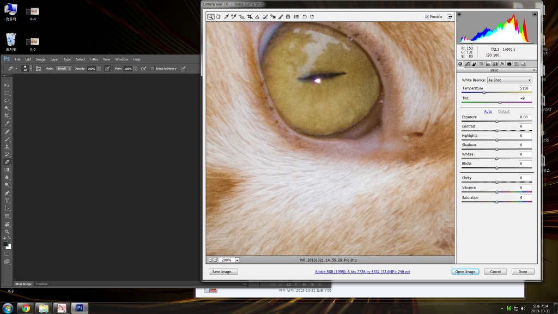Toggle the Preview checkbox
Image resolution: width=558 pixels, height=314 pixels.
[x=427, y=17]
